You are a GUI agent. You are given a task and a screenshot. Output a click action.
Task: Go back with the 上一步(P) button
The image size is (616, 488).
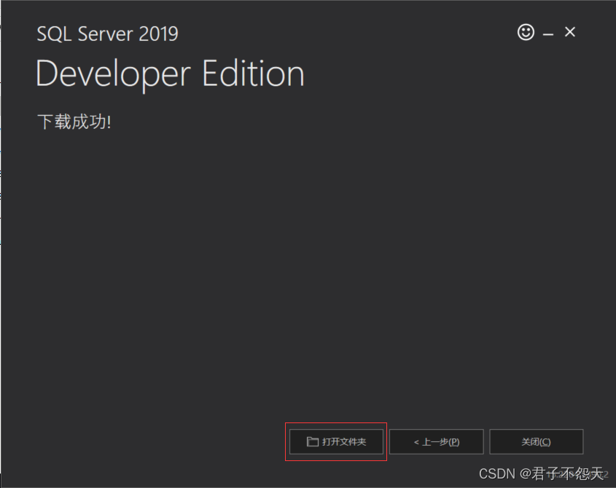pyautogui.click(x=437, y=441)
